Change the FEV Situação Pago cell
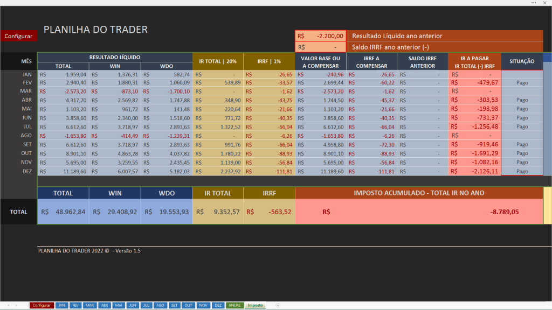This screenshot has height=310, width=552. tap(522, 83)
